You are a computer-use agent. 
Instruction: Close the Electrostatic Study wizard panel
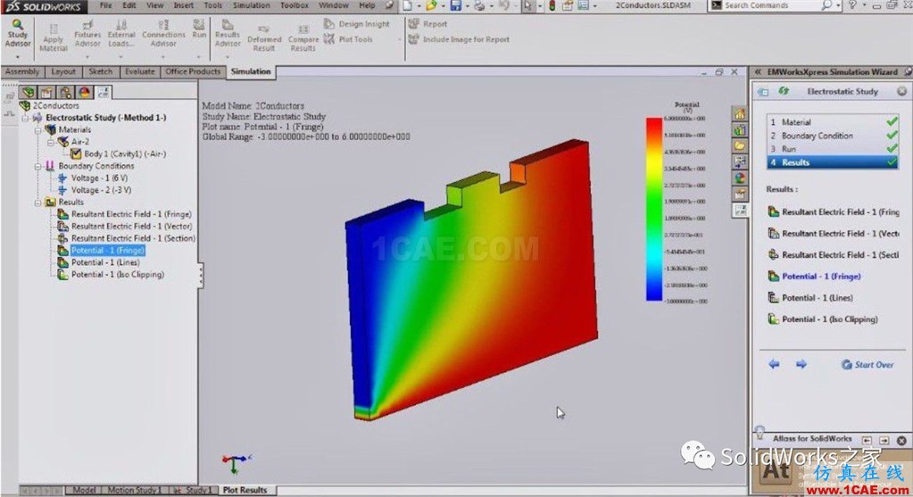pyautogui.click(x=902, y=91)
